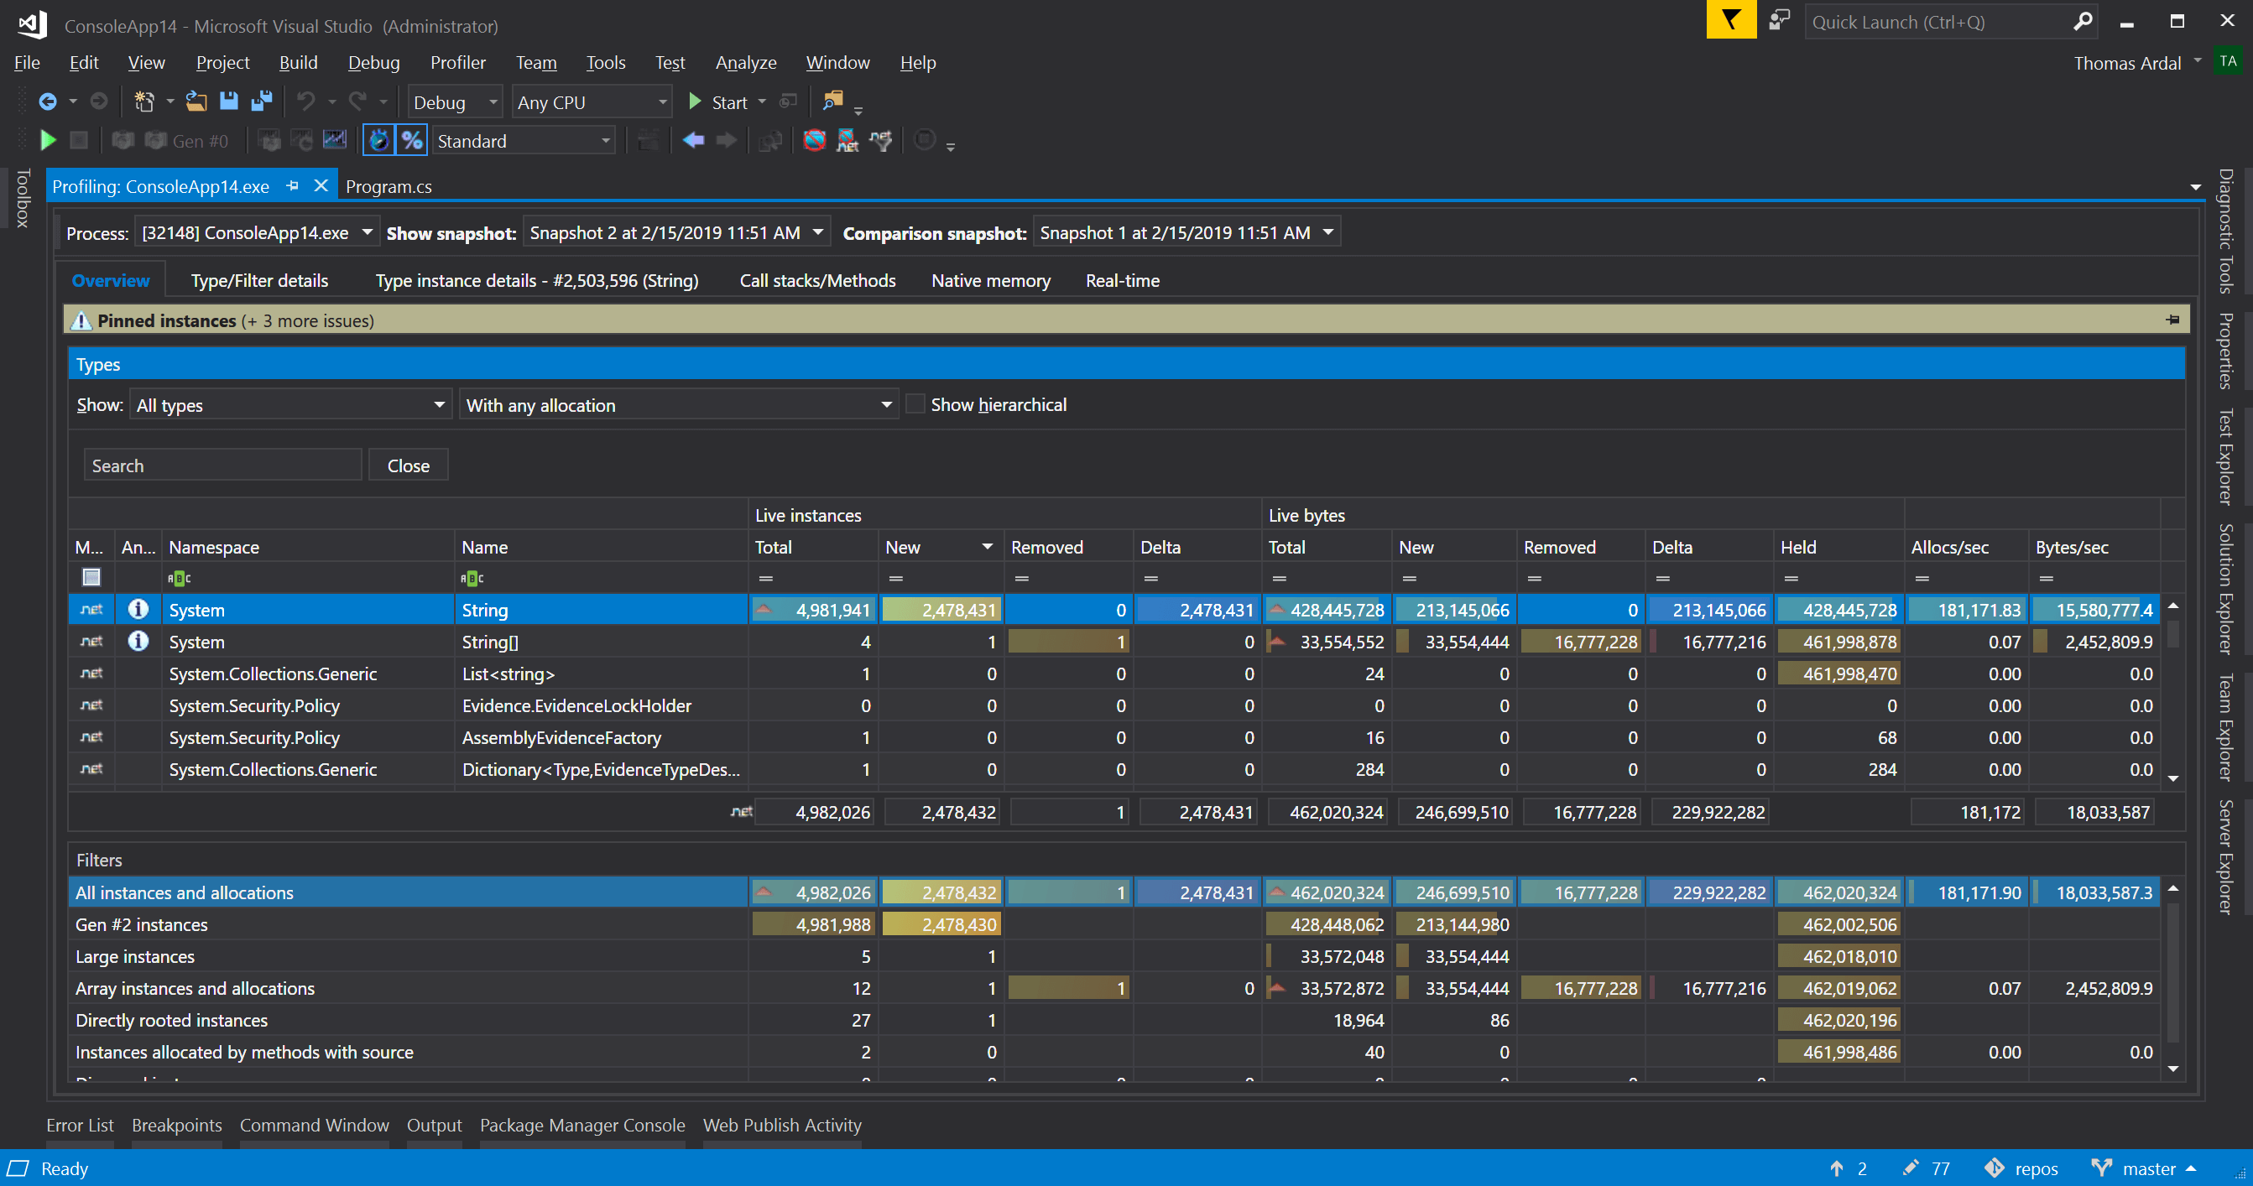Image resolution: width=2253 pixels, height=1186 pixels.
Task: Open the 'With any allocation' filter dropdown
Action: (886, 403)
